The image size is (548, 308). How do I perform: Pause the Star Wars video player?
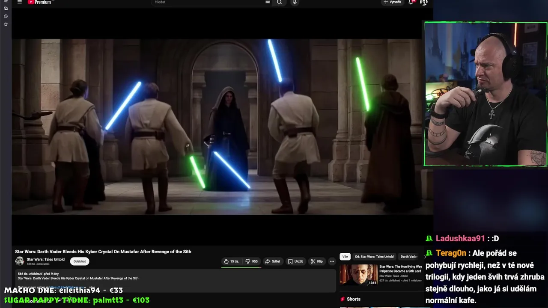tap(222, 127)
